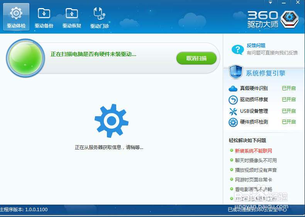Open the 播放视频时没有声音 link
Screen dimensions: 305x217
(x=256, y=170)
